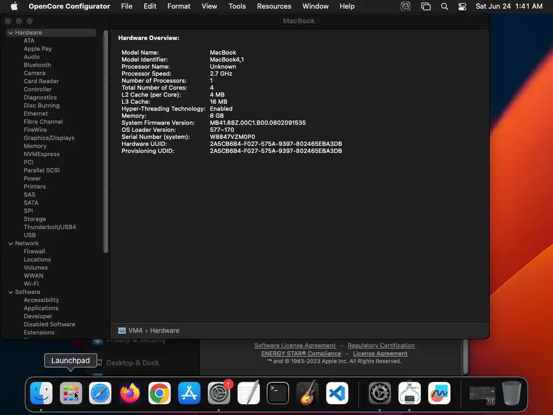
Task: Select Applications under Software
Action: point(41,309)
